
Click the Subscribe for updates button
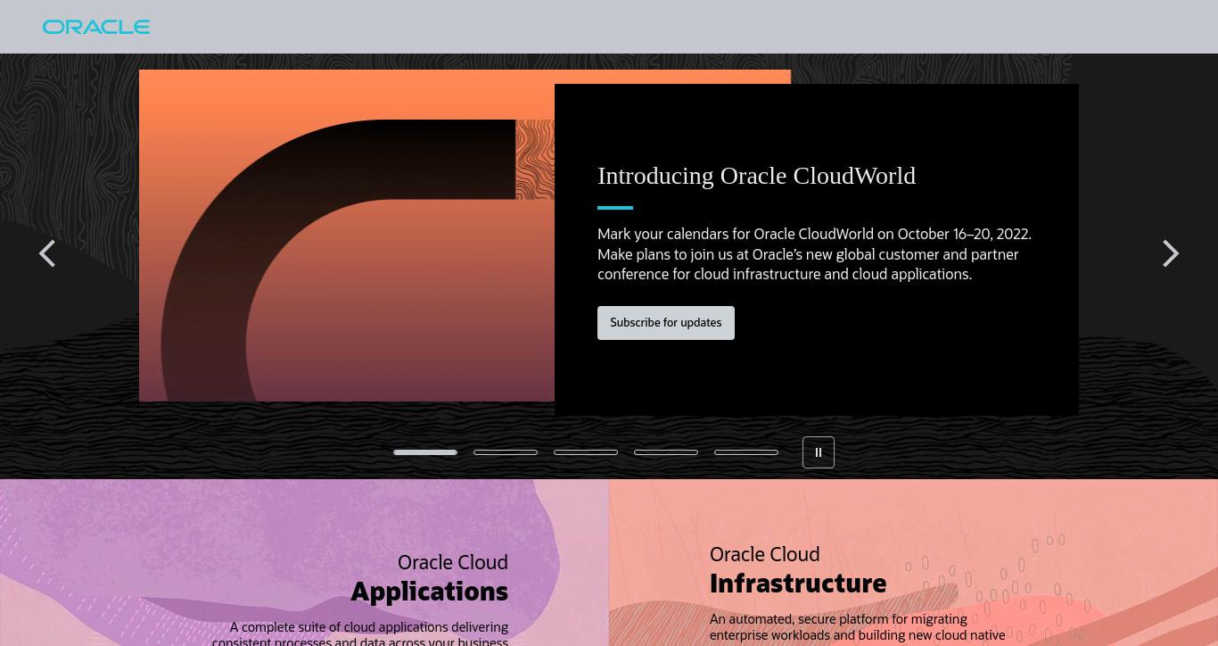(x=666, y=323)
